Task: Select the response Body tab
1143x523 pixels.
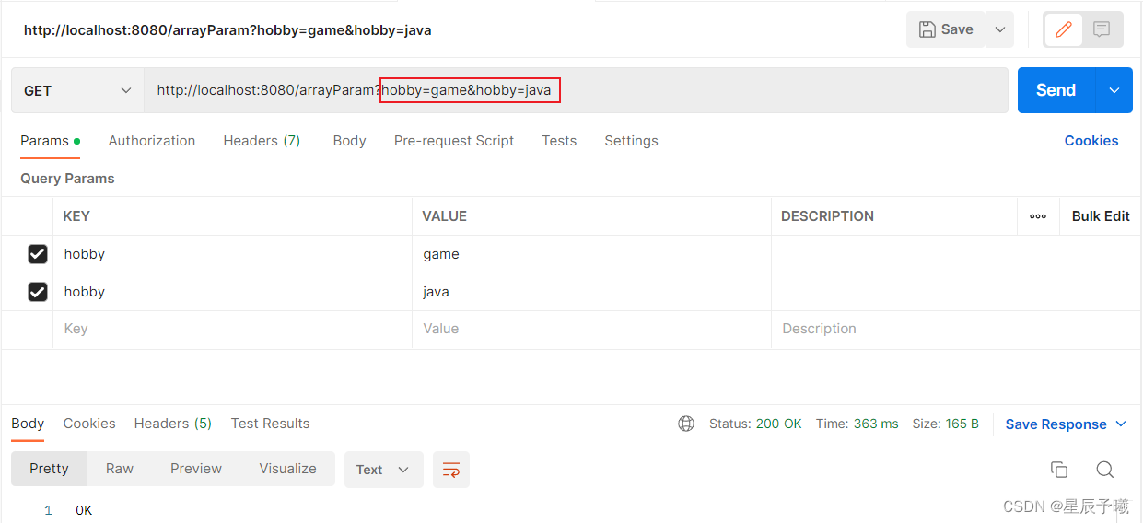Action: (x=28, y=424)
